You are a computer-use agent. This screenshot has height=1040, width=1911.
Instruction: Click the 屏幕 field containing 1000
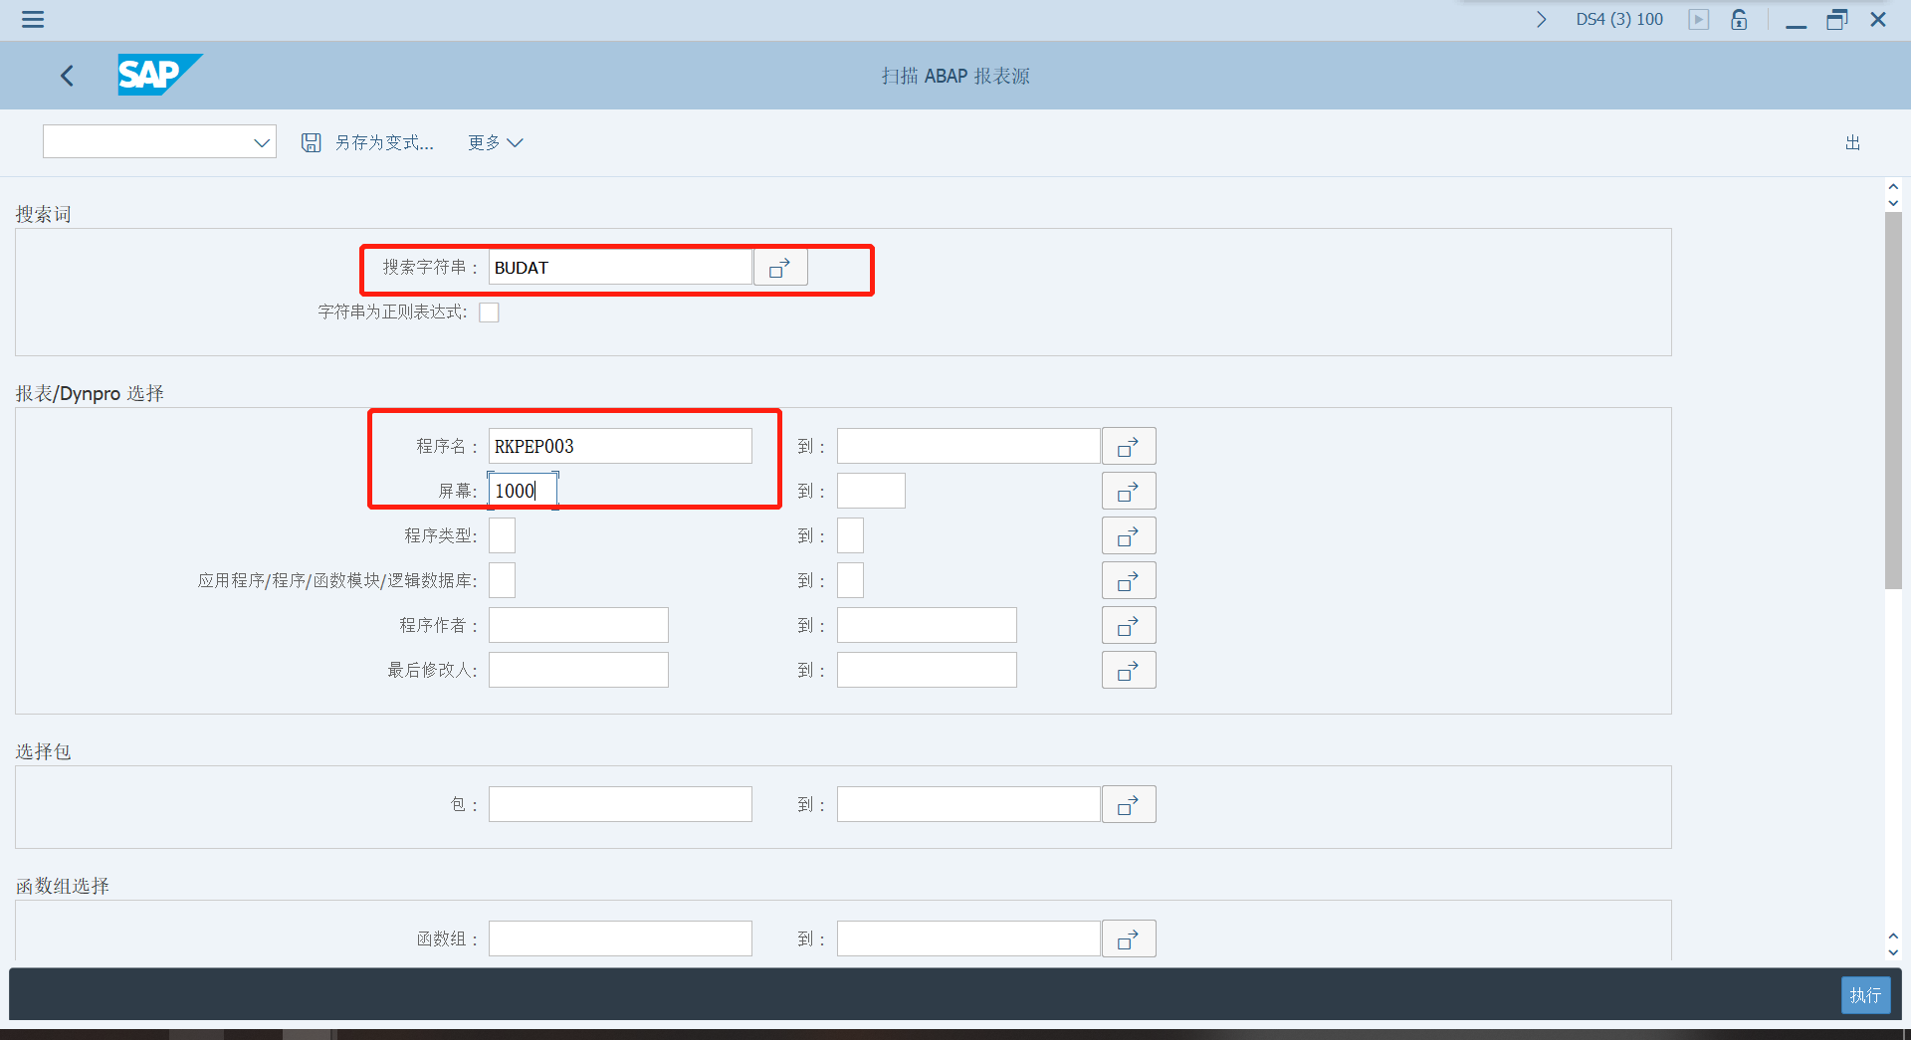click(521, 490)
